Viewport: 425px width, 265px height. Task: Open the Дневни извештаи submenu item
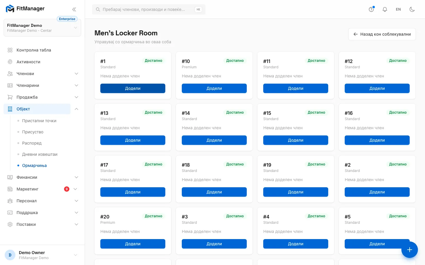click(40, 154)
